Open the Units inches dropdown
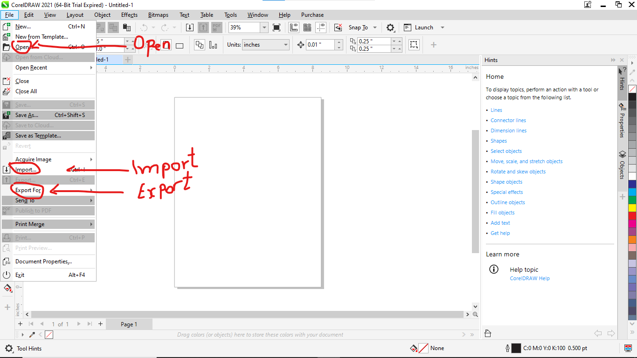This screenshot has width=637, height=358. click(x=286, y=45)
